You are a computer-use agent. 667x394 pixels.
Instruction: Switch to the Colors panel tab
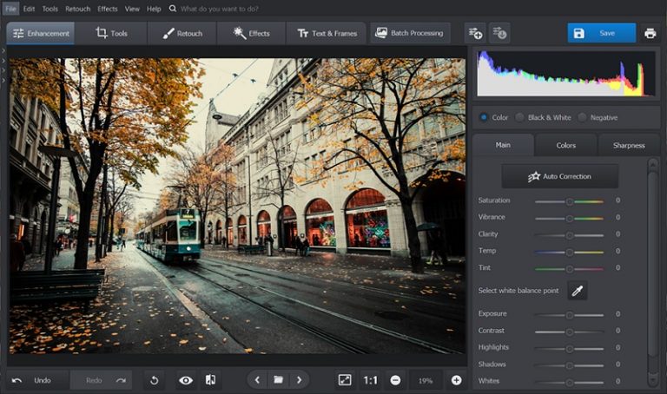pos(565,145)
